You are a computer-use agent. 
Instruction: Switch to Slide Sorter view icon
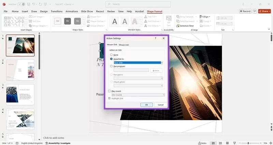point(220,143)
